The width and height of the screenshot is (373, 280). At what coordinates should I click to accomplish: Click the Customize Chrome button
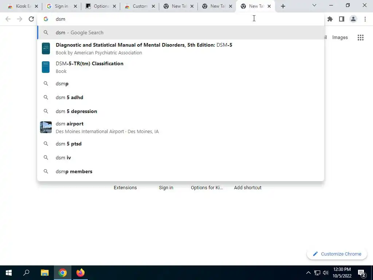click(x=337, y=254)
